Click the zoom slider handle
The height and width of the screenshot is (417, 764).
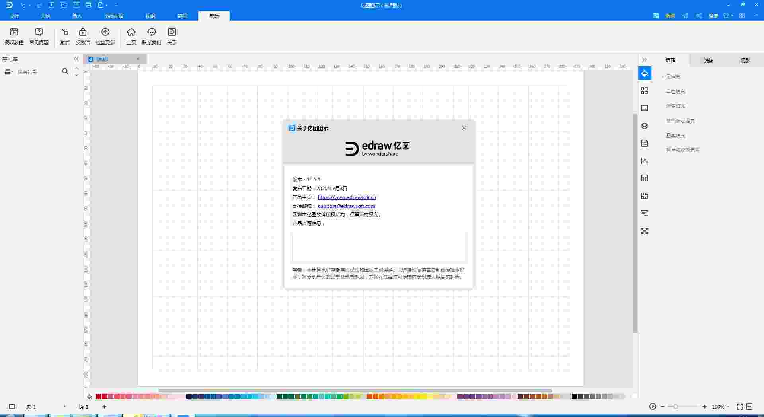pyautogui.click(x=675, y=407)
